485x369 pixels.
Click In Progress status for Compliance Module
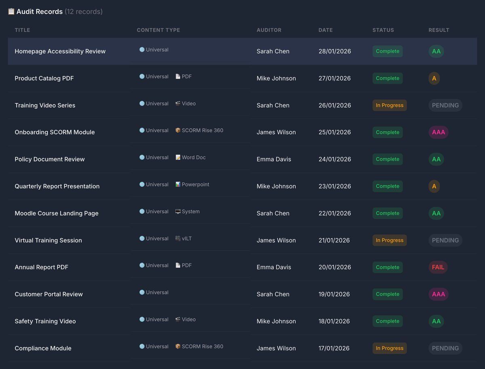(x=390, y=348)
